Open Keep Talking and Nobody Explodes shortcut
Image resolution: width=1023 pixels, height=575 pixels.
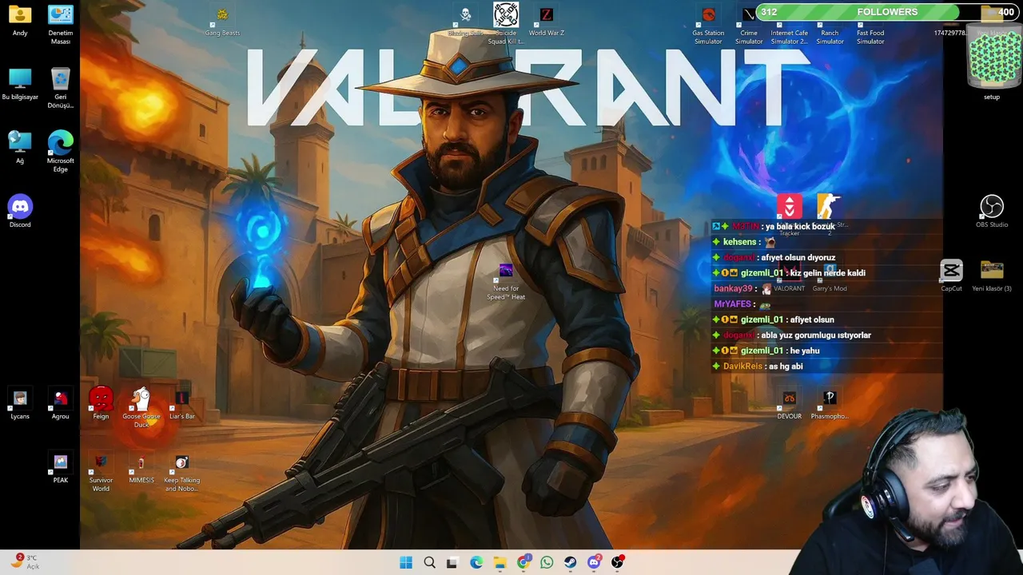tap(181, 462)
